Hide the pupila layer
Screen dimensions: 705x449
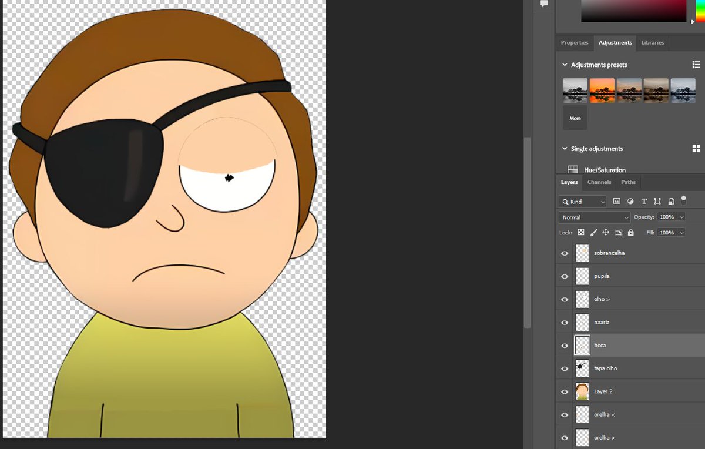[x=565, y=276]
